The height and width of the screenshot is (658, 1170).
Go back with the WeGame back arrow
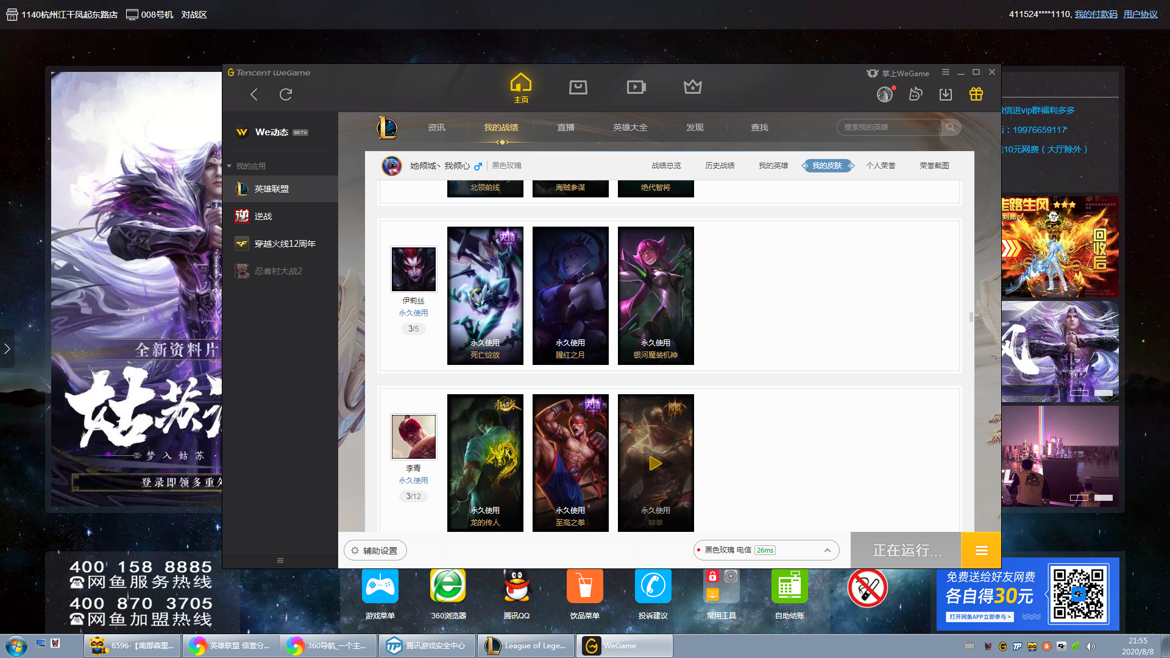[254, 94]
